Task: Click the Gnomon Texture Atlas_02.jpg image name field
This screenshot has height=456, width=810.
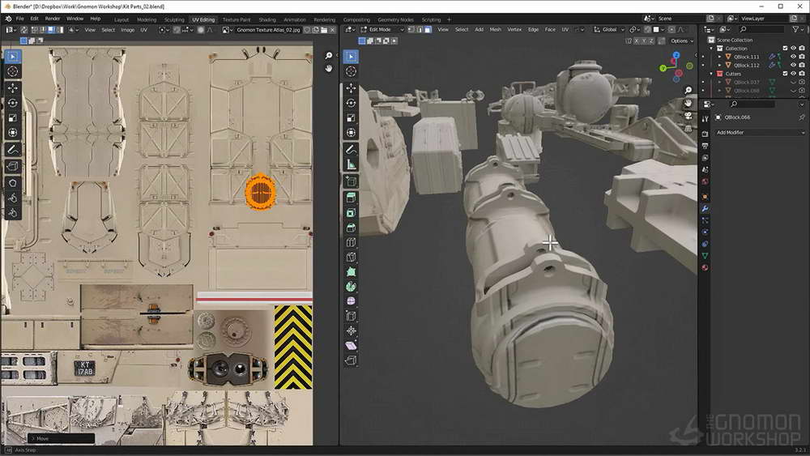Action: pos(269,30)
